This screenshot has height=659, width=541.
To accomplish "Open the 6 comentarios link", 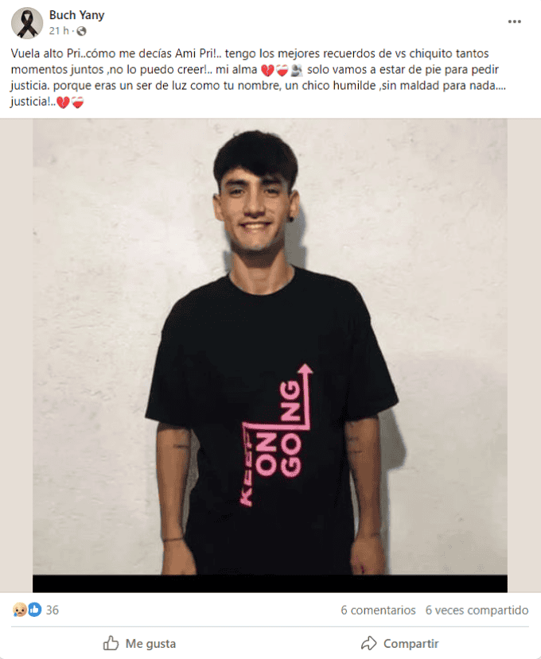I will click(x=378, y=611).
